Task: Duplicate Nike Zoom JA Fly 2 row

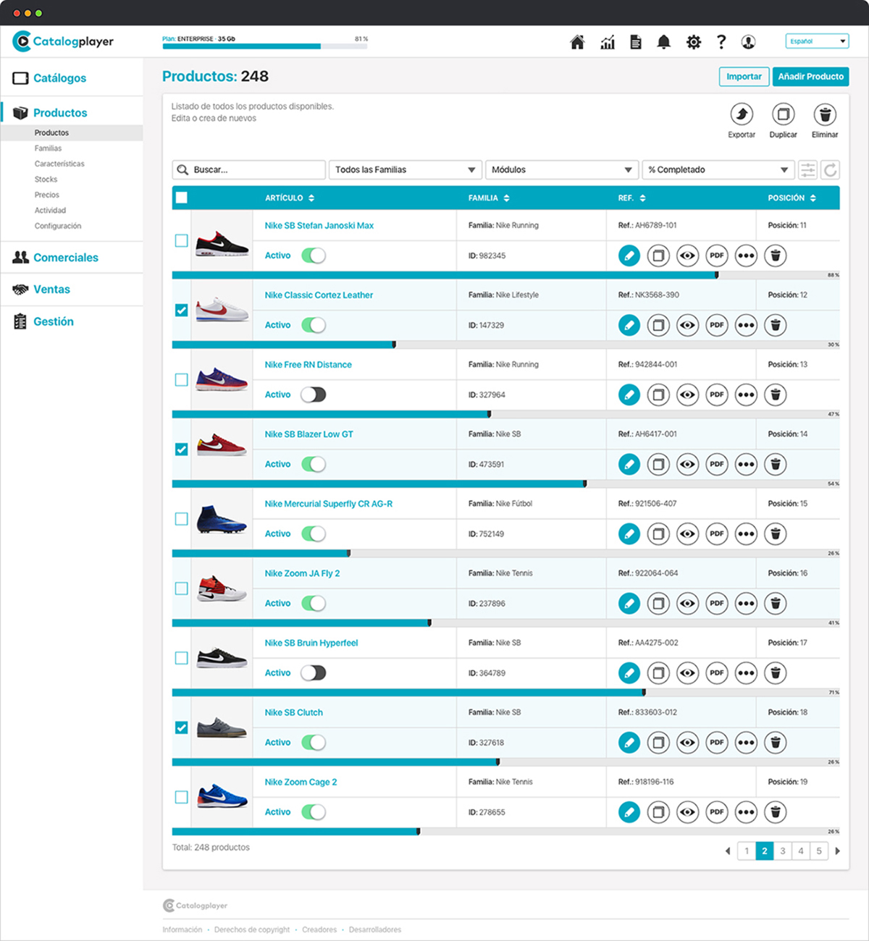Action: click(x=658, y=603)
